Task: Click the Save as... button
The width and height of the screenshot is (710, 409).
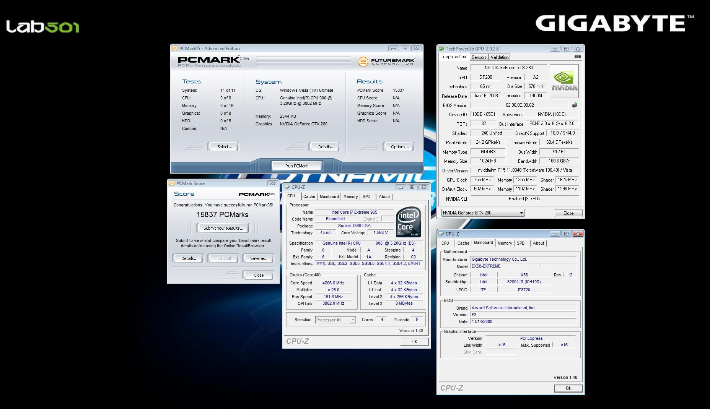Action: point(259,258)
